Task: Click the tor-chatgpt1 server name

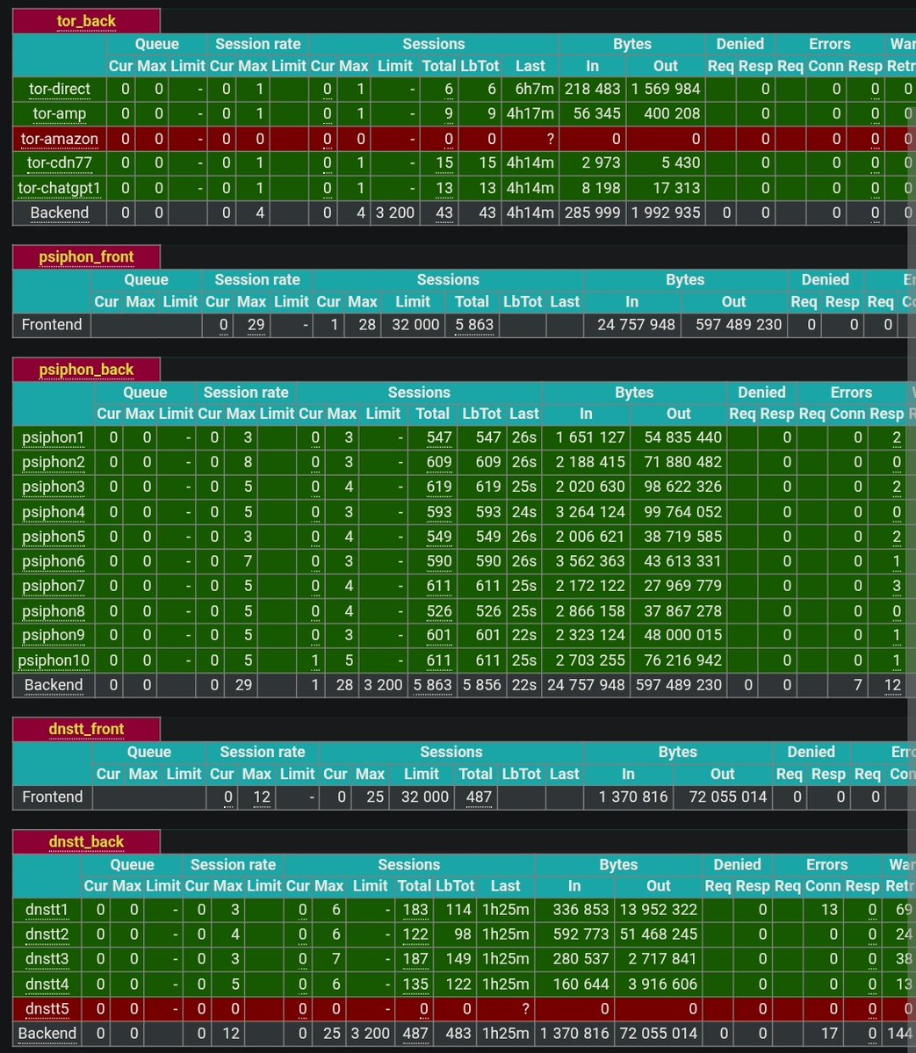Action: click(x=59, y=188)
